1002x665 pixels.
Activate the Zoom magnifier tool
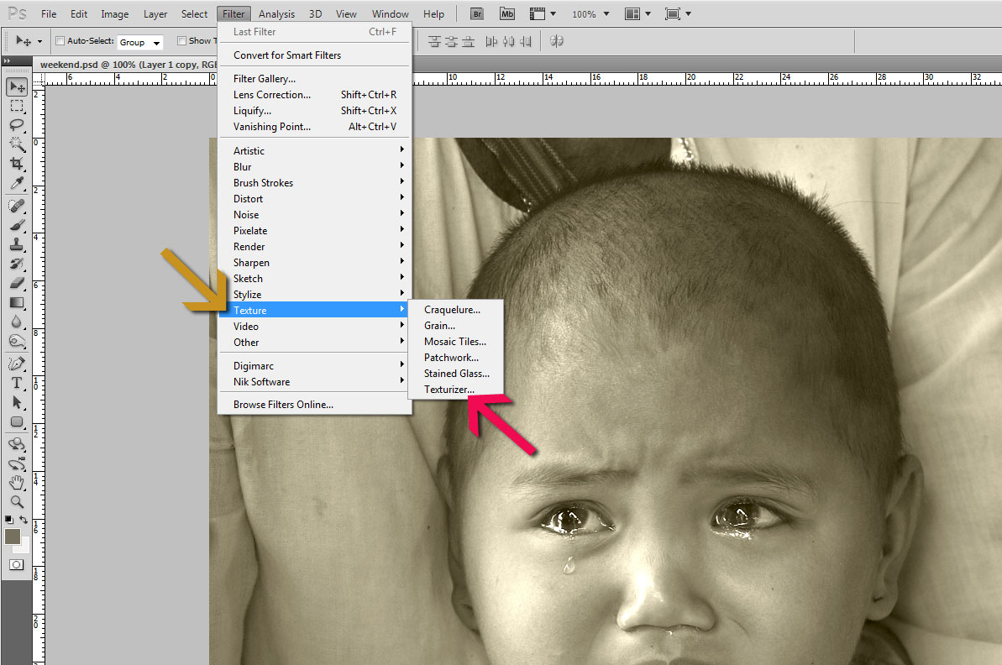[x=16, y=501]
